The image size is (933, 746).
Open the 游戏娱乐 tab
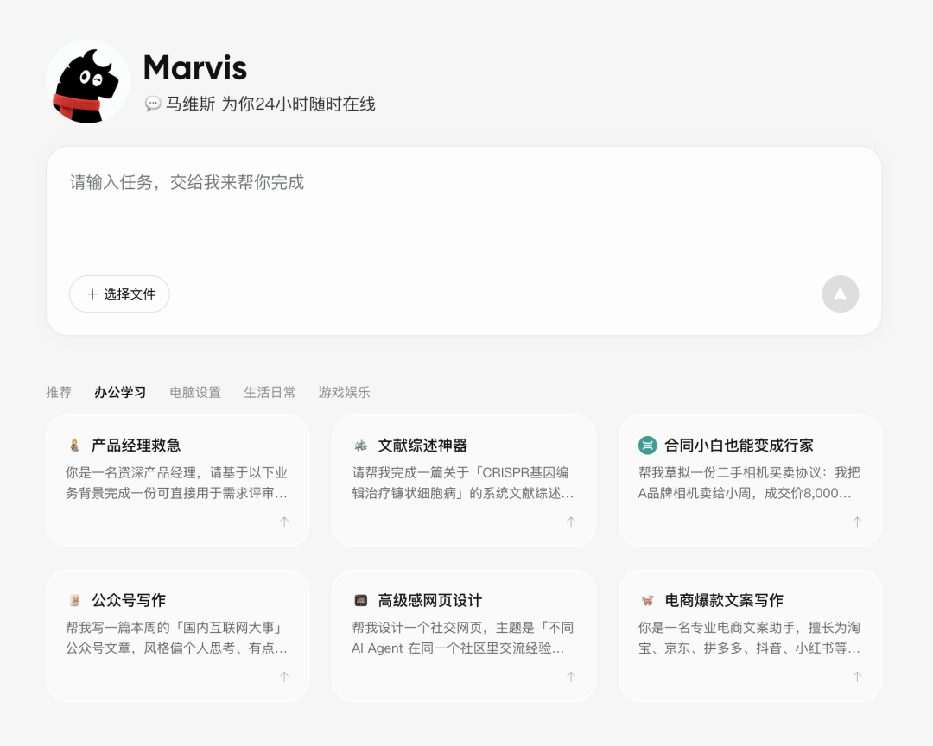point(344,392)
